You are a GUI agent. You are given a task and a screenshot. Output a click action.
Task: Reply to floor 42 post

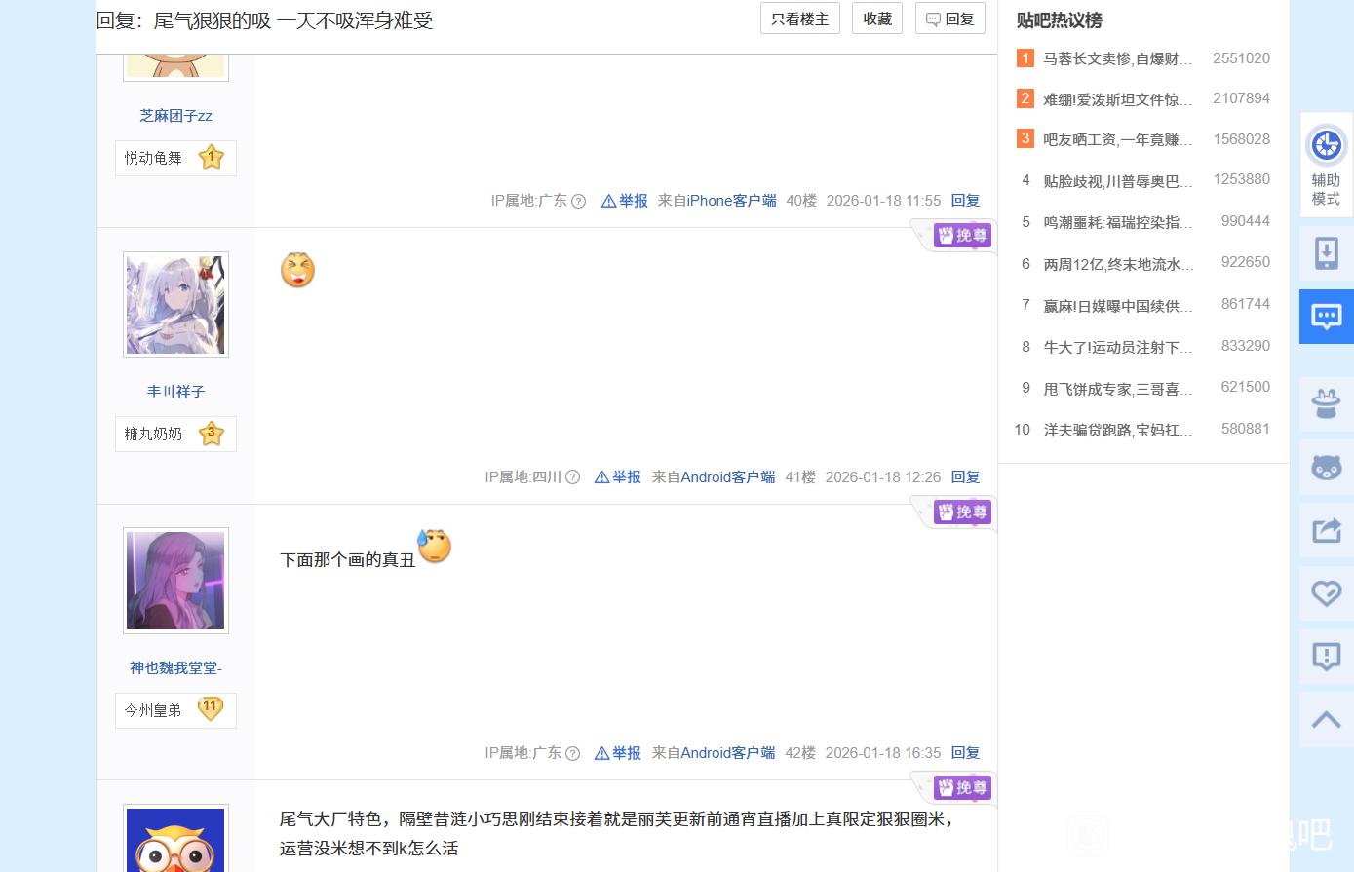965,753
